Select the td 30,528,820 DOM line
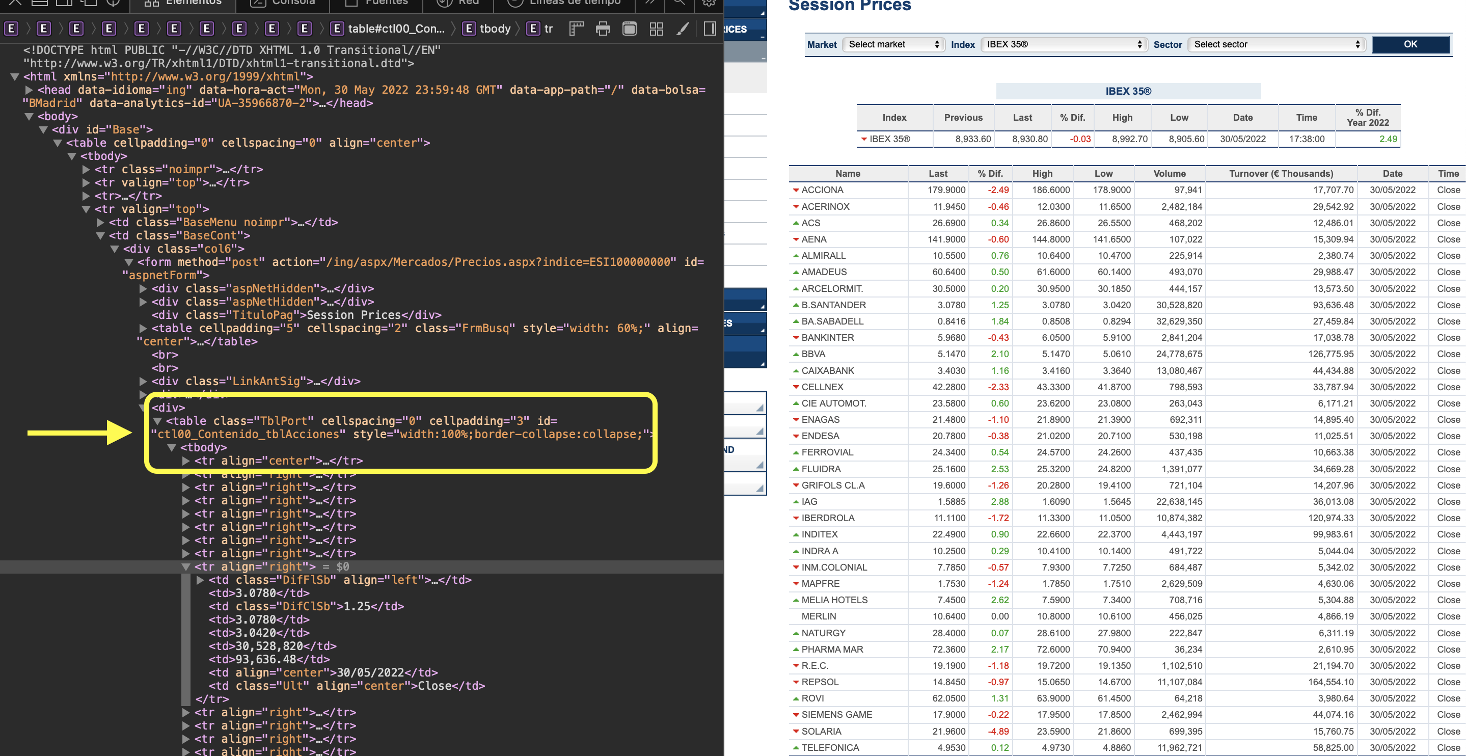Screen dimensions: 1466x756 (273, 646)
